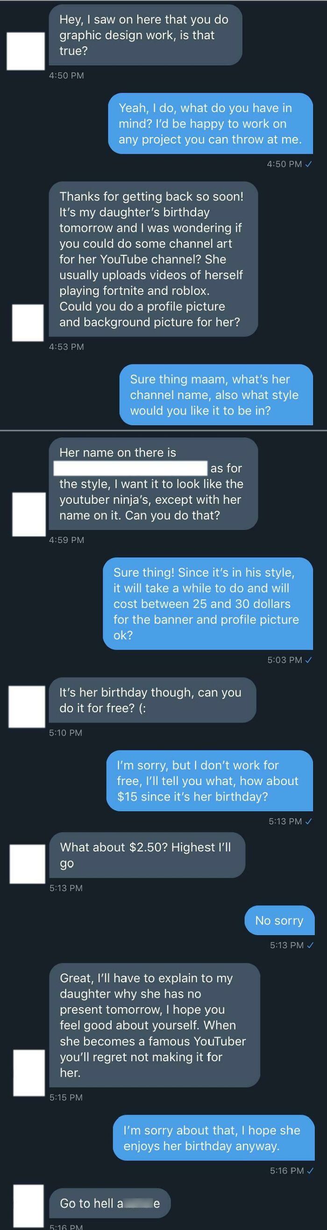The image size is (327, 1230).
Task: Click the checkmark next to "No sorry" 5:13 PM timestamp
Action: coord(310,945)
